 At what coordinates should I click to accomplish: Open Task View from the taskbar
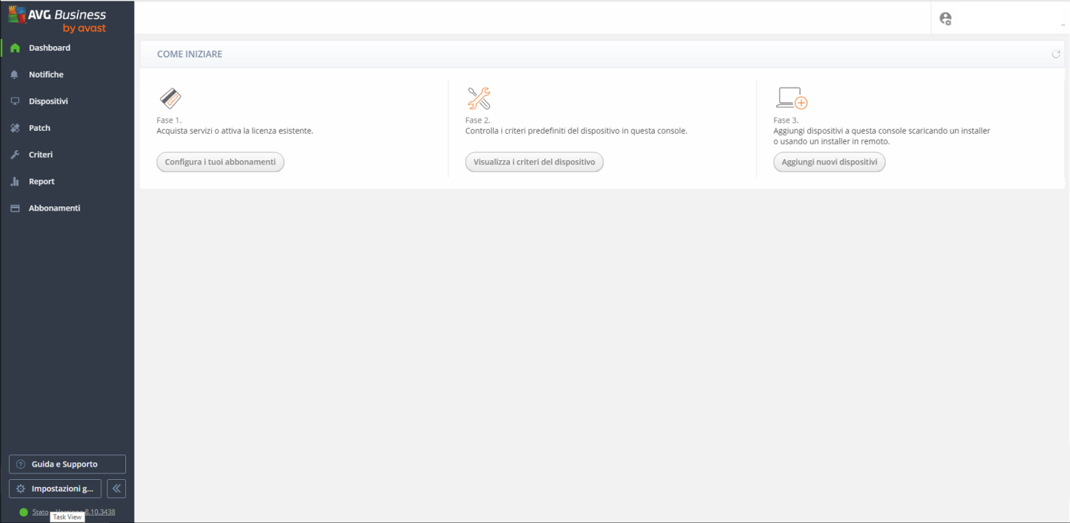[x=67, y=517]
